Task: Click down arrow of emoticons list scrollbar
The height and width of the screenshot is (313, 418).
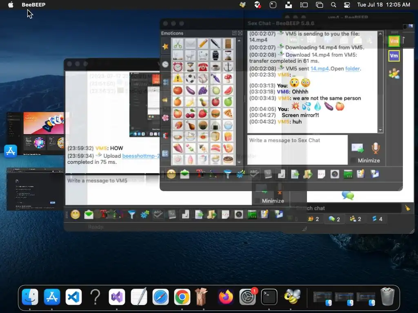Action: tap(239, 162)
